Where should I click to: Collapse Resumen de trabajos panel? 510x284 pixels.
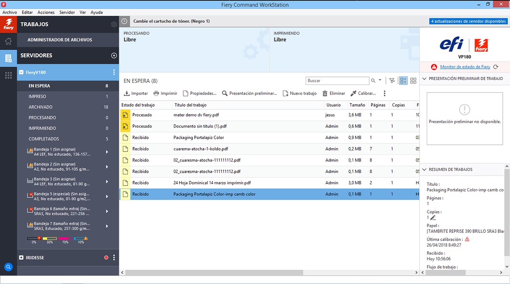(424, 169)
